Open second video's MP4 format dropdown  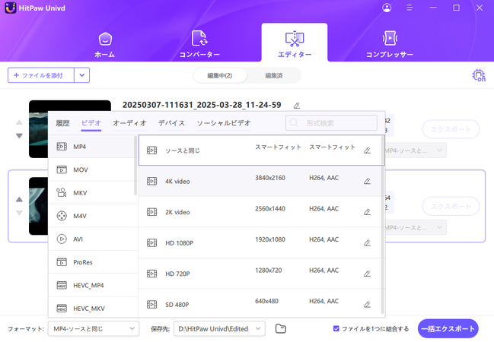[x=416, y=227]
